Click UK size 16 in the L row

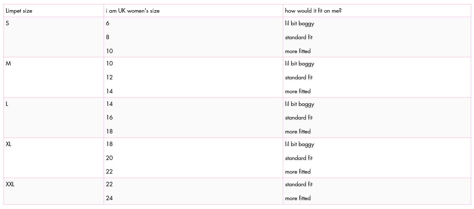(x=109, y=118)
